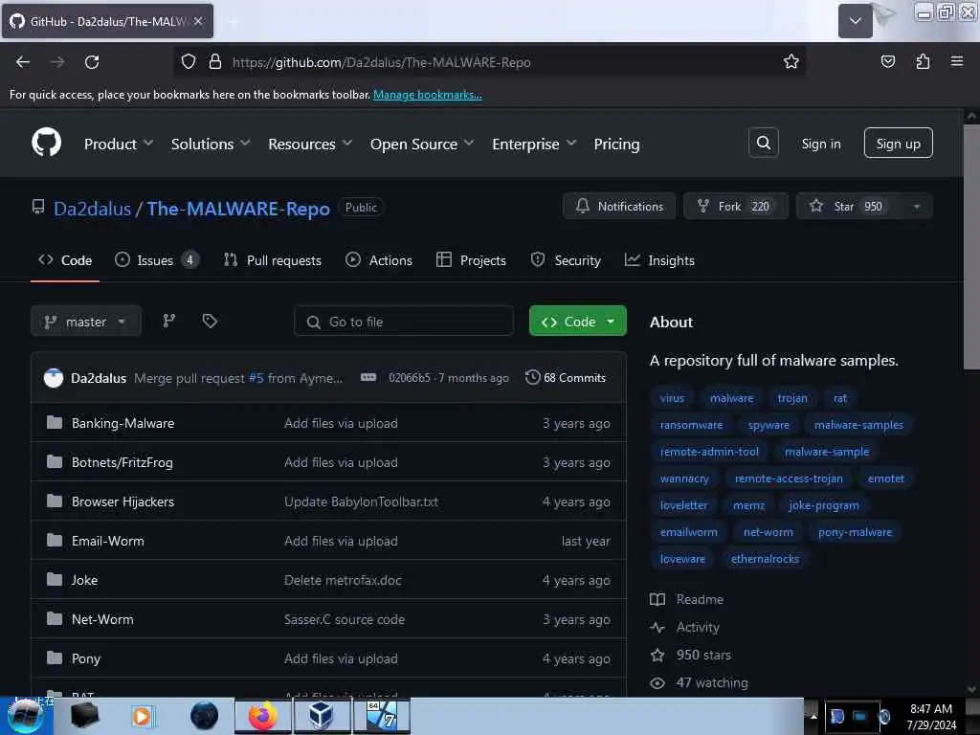The image size is (980, 735).
Task: Open the tags icon beside branches
Action: pos(210,322)
